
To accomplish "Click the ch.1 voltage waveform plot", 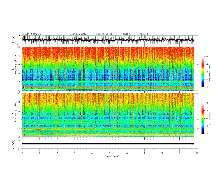I will (x=108, y=40).
